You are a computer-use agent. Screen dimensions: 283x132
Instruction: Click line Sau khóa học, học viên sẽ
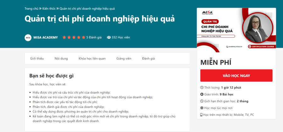click(x=48, y=84)
